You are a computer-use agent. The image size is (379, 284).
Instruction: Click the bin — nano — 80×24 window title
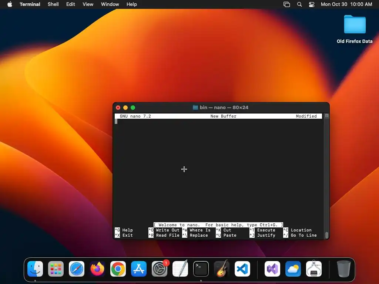coord(224,108)
